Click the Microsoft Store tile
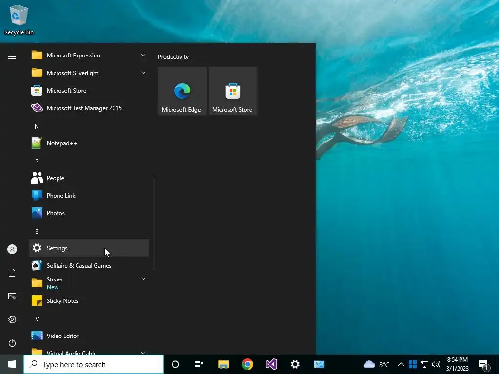 coord(232,91)
